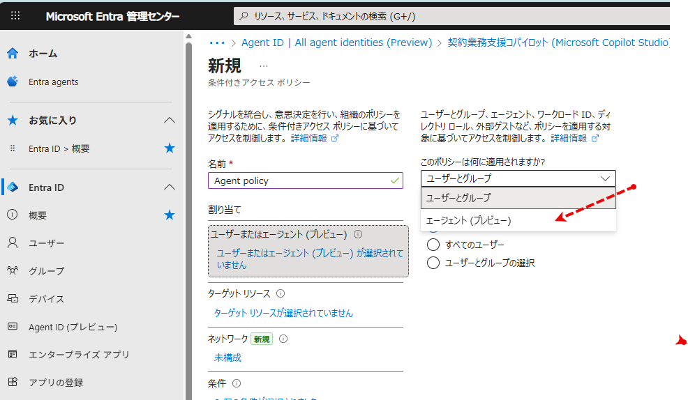The height and width of the screenshot is (400, 688).
Task: Click the drag handle beside Entra ID > 概要
Action: coord(13,148)
